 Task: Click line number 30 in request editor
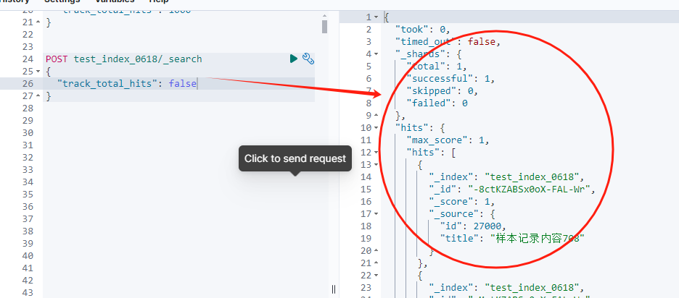[28, 132]
